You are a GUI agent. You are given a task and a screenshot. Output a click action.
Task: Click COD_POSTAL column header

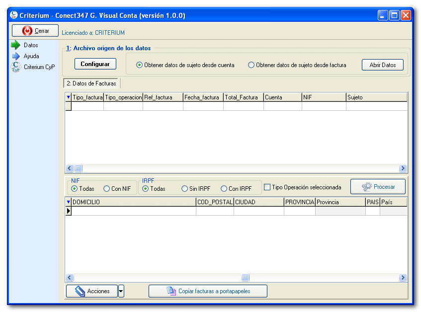tap(215, 202)
